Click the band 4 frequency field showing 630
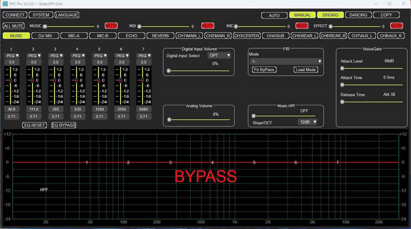The width and height of the screenshot is (411, 229). pyautogui.click(x=78, y=109)
